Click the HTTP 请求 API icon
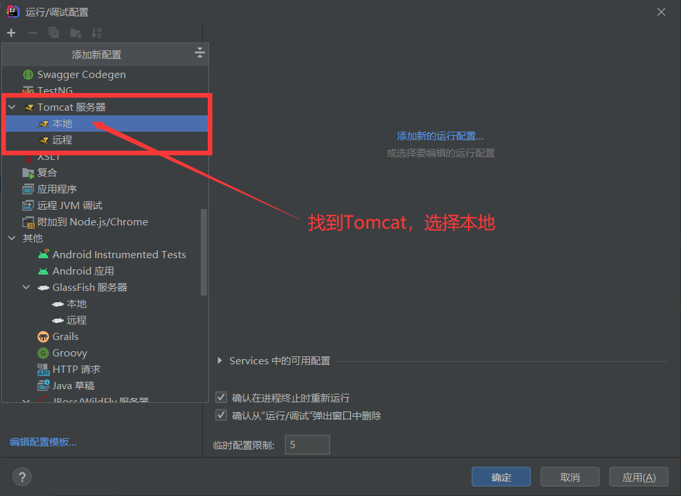Viewport: 681px width, 496px height. [x=43, y=370]
